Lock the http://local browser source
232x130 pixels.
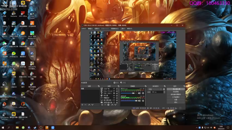pyautogui.click(x=117, y=91)
